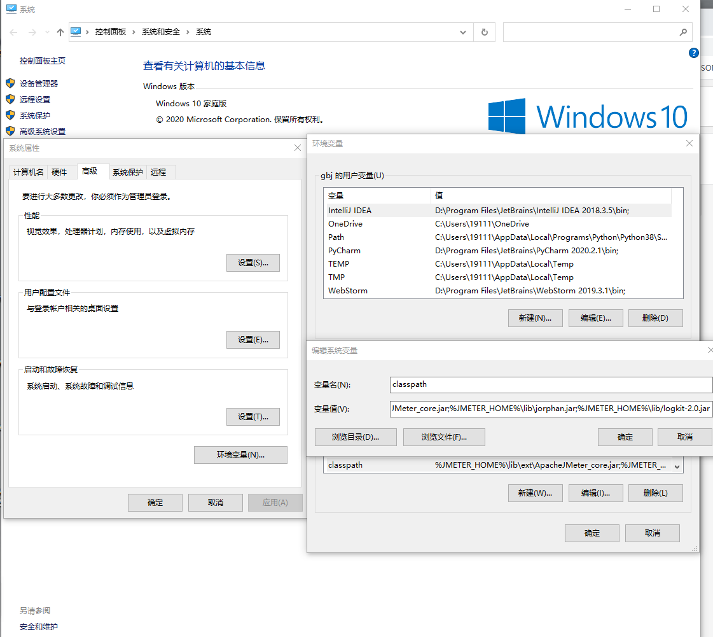Viewport: 713px width, 637px height.
Task: Open 控制面板主页 link
Action: pos(42,61)
